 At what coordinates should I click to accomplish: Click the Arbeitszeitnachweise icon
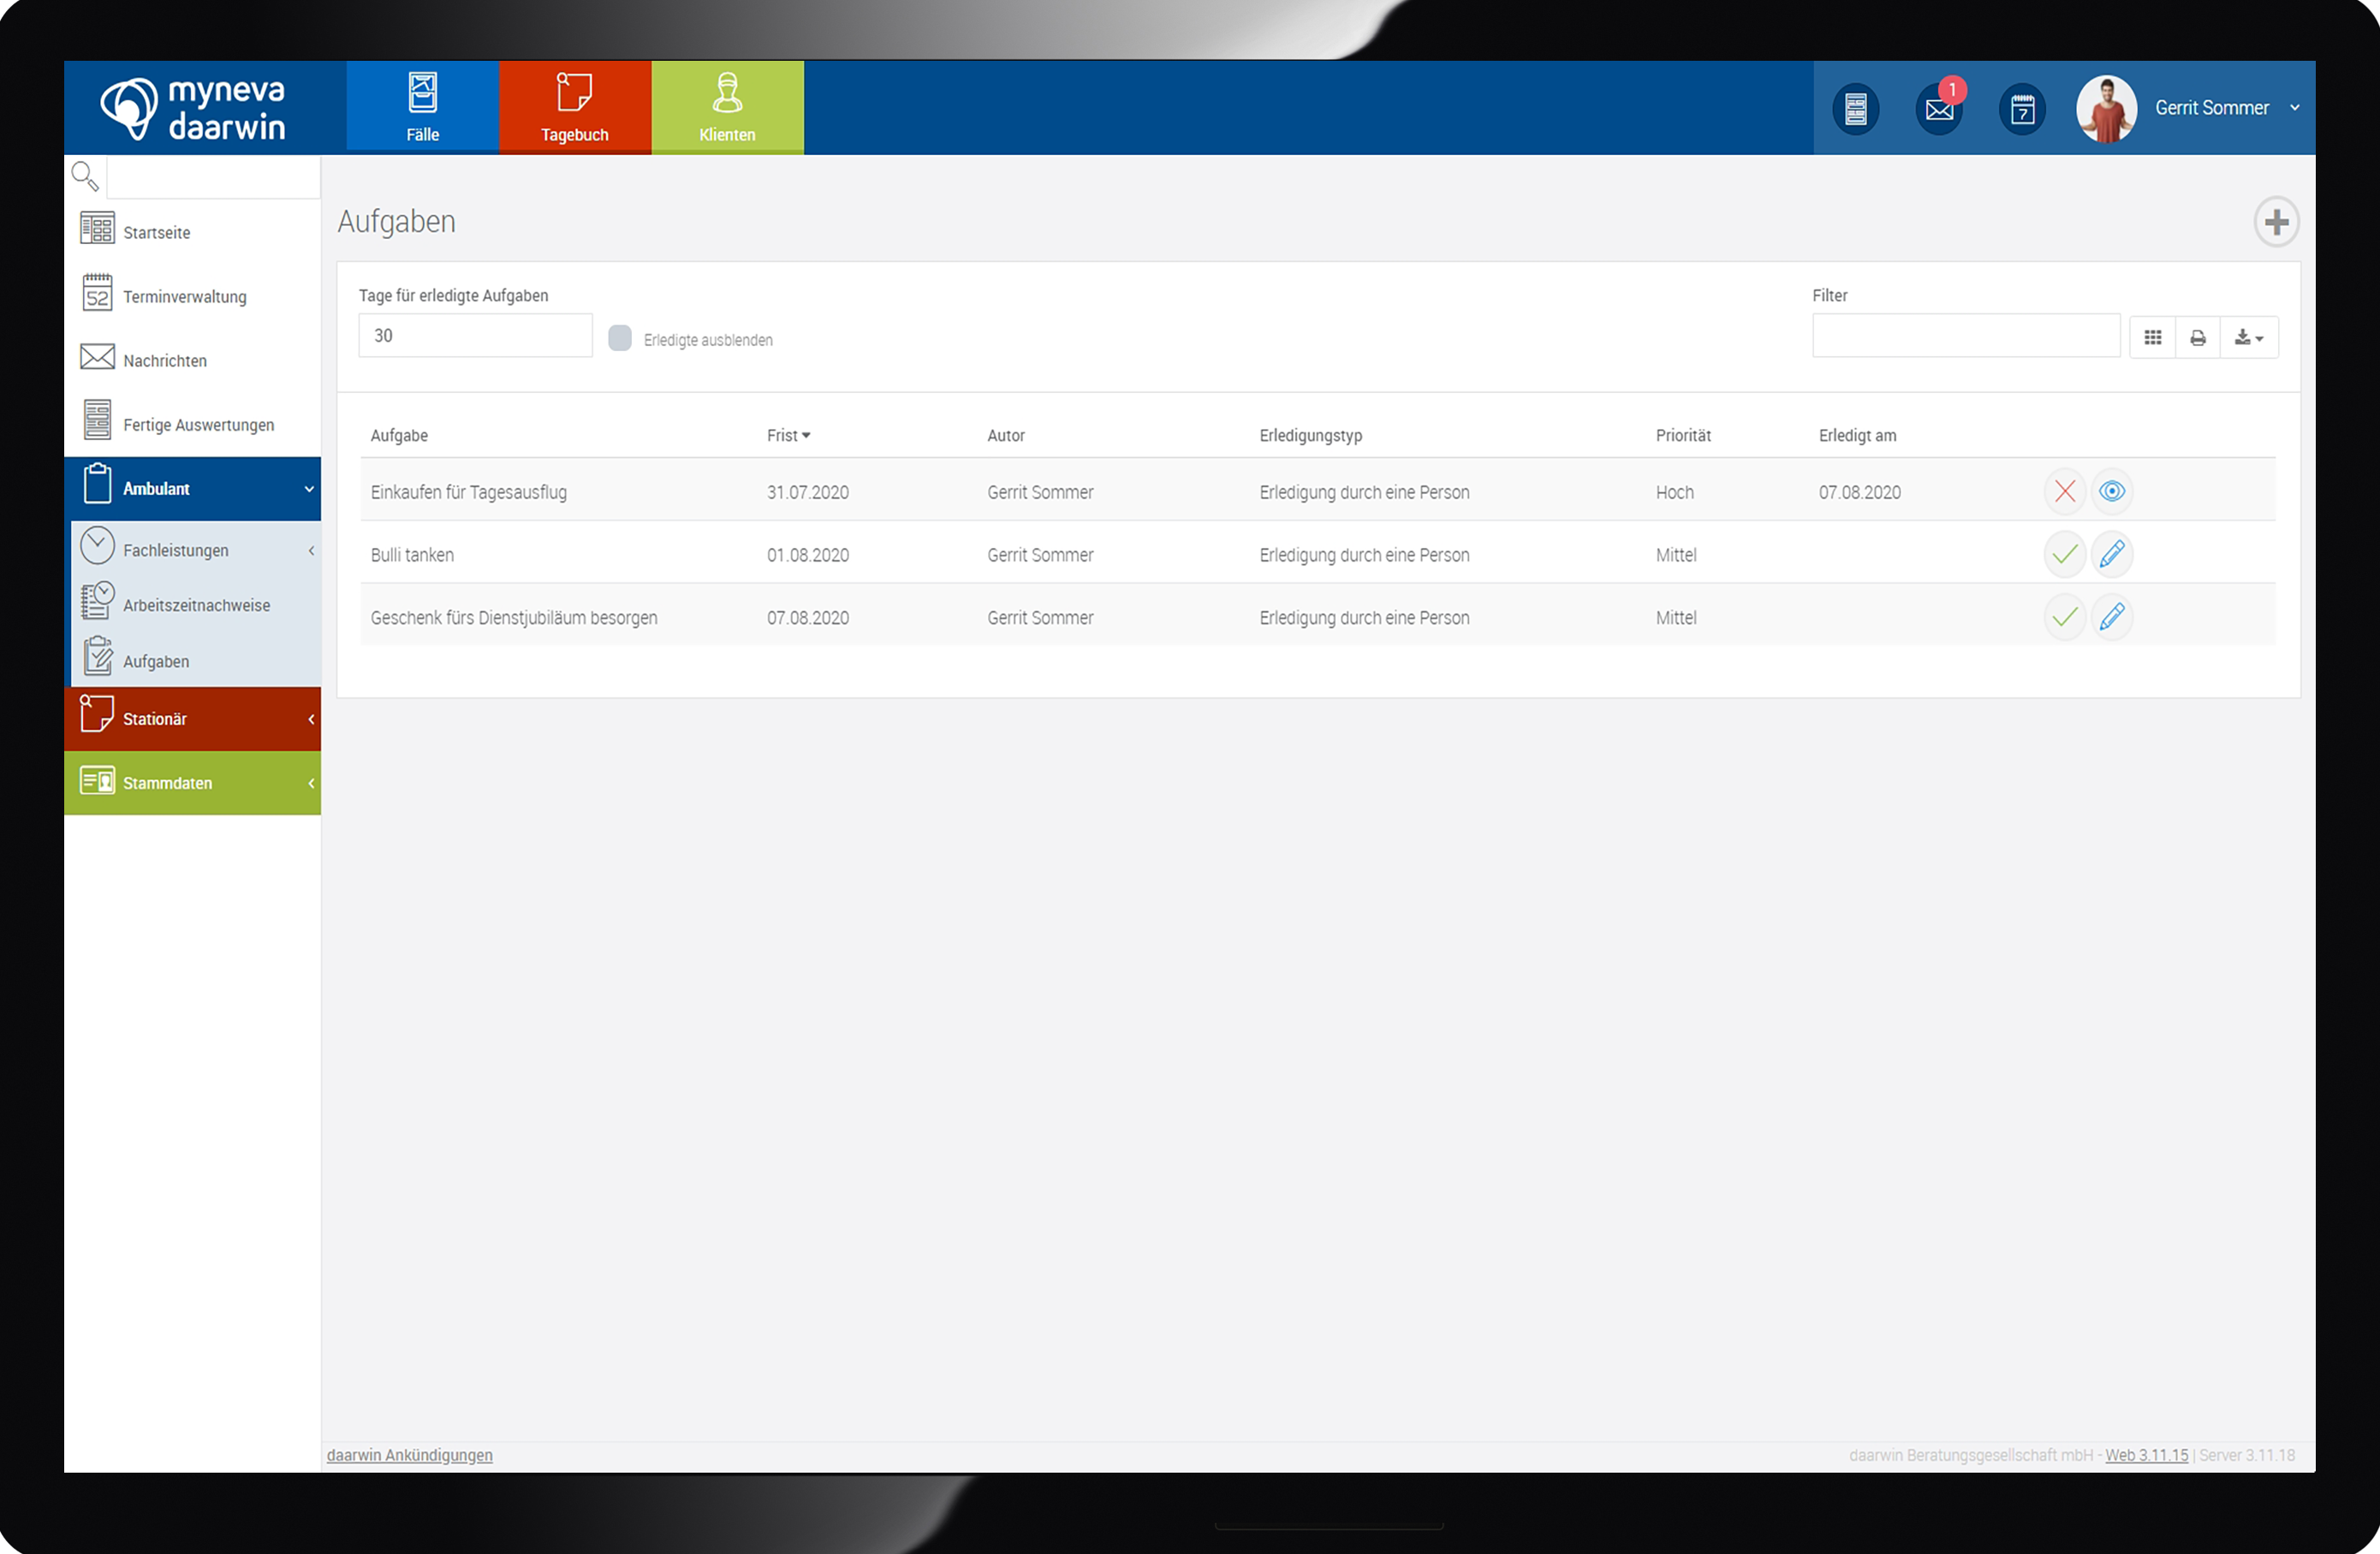[97, 601]
